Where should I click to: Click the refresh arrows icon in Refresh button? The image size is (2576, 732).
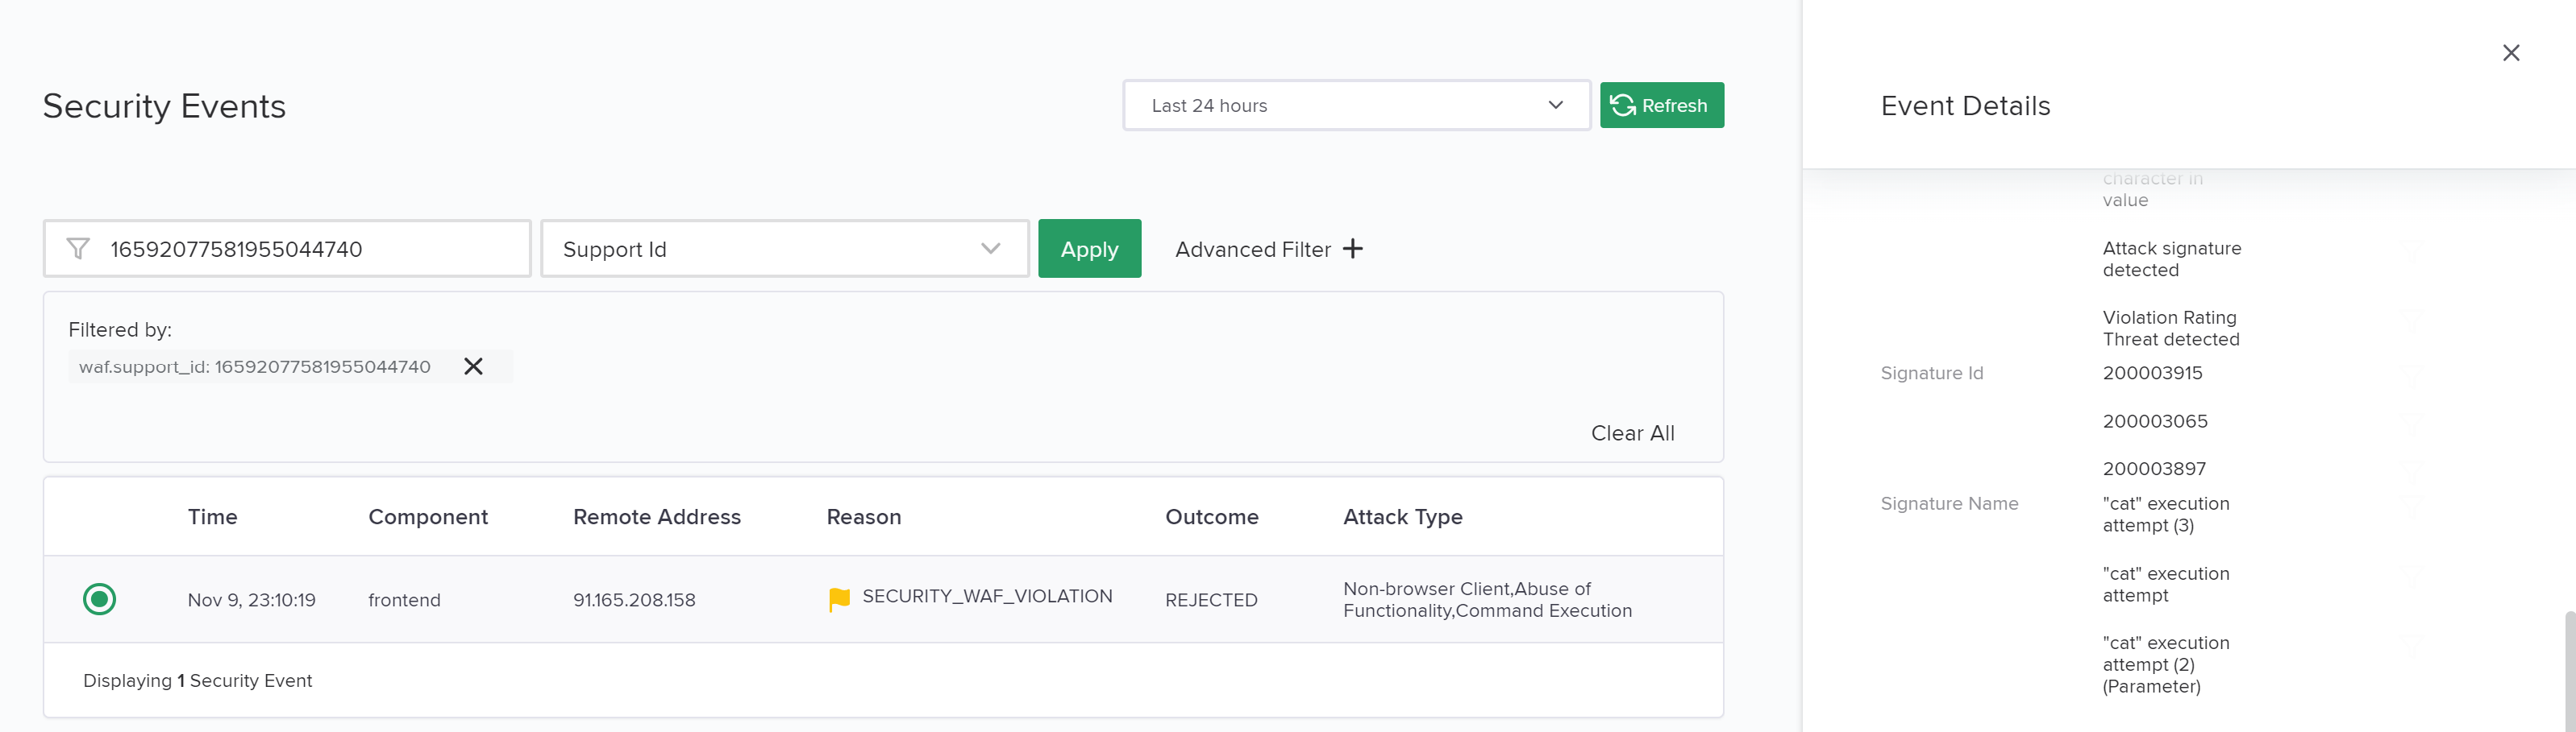(1623, 105)
